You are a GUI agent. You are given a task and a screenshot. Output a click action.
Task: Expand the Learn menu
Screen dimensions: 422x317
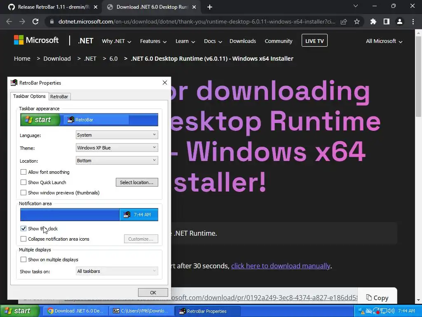[x=185, y=41]
